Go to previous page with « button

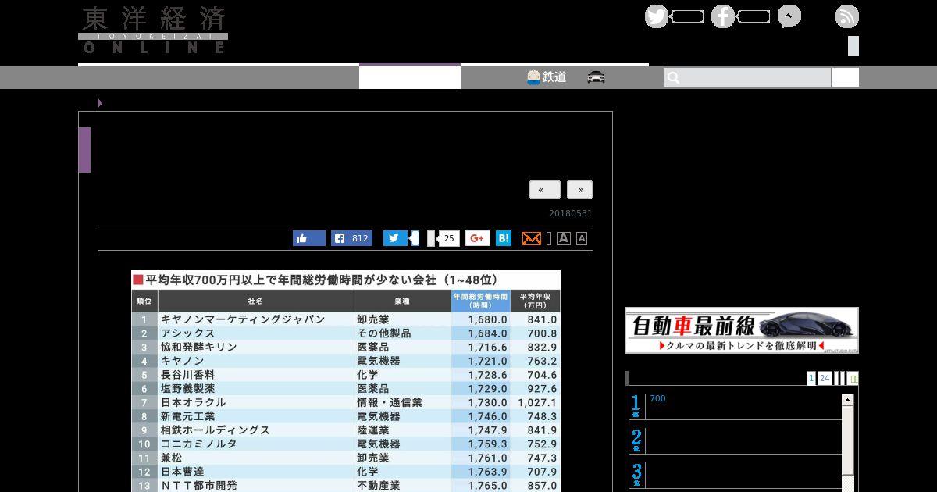pos(544,190)
